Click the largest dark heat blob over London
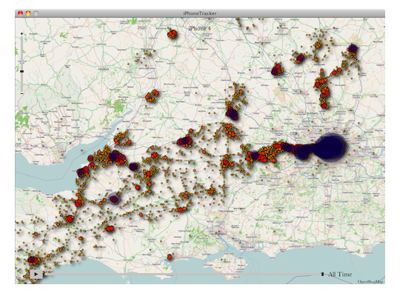 (x=331, y=147)
